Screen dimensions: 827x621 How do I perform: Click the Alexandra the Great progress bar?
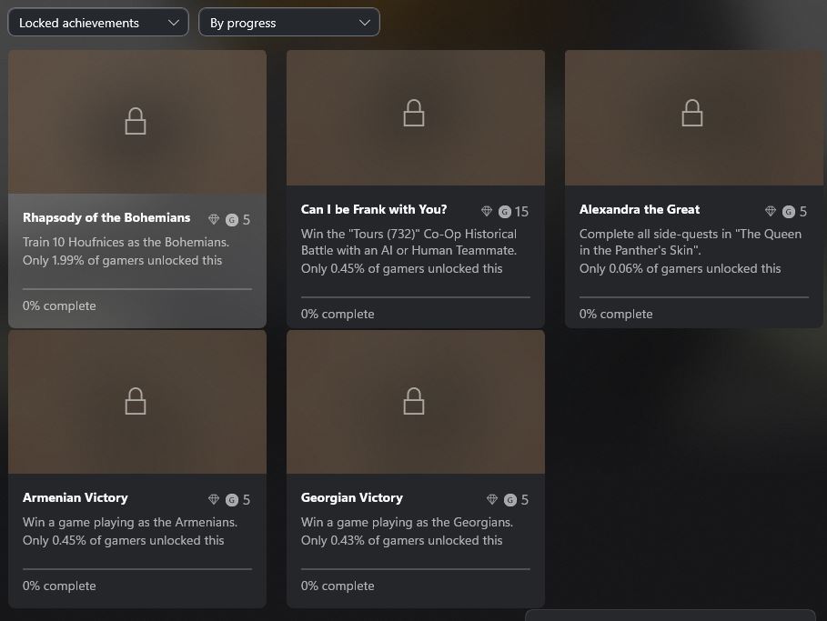click(x=693, y=296)
